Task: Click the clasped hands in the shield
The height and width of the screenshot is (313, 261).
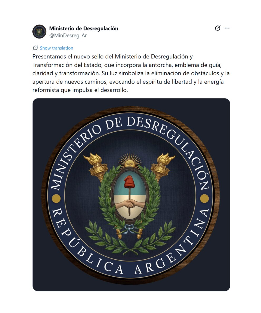Action: [x=129, y=204]
